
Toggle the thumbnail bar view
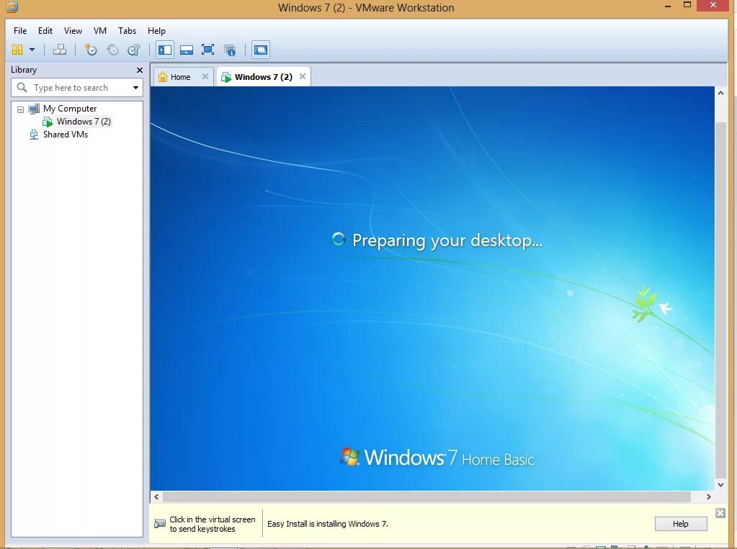tap(187, 50)
